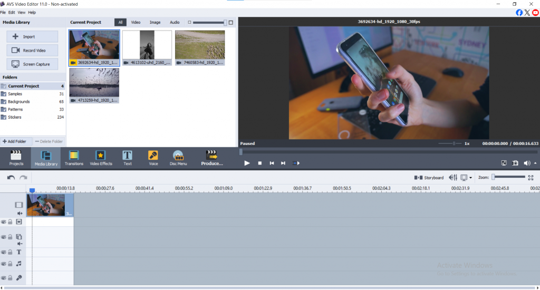540x290 pixels.
Task: Switch preview to full screen
Action: tap(504, 163)
